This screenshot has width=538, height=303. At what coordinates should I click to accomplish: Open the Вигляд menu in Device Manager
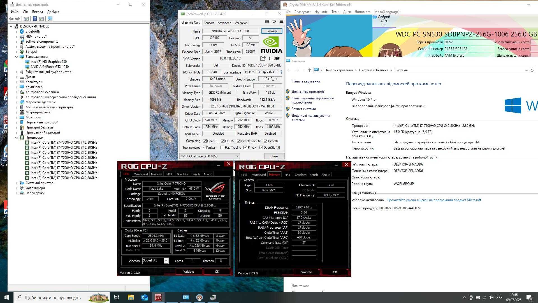coord(38,12)
